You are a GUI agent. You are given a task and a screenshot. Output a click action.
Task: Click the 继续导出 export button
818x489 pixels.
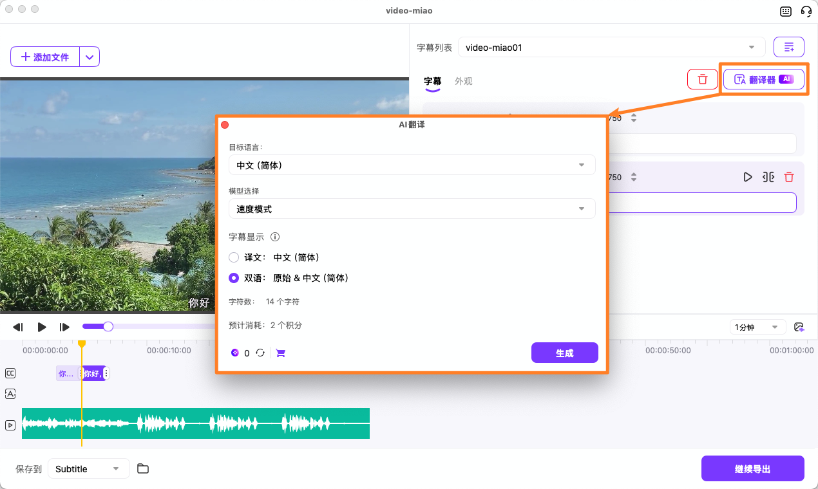tap(752, 468)
